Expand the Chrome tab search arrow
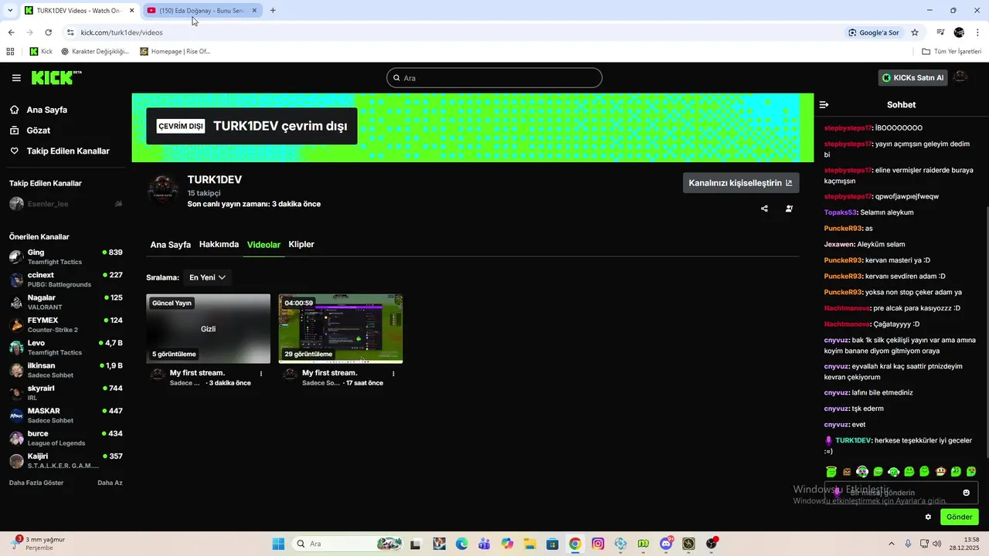 tap(10, 10)
